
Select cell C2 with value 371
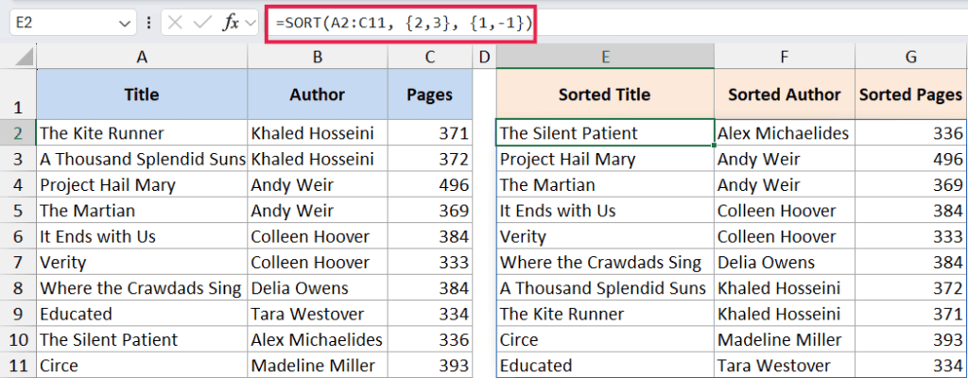(430, 133)
